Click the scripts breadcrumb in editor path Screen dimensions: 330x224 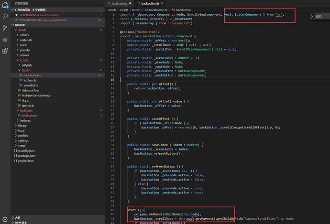pyautogui.click(x=124, y=10)
